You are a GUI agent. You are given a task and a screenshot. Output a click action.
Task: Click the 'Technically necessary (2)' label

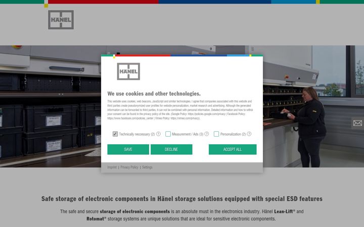click(x=137, y=134)
